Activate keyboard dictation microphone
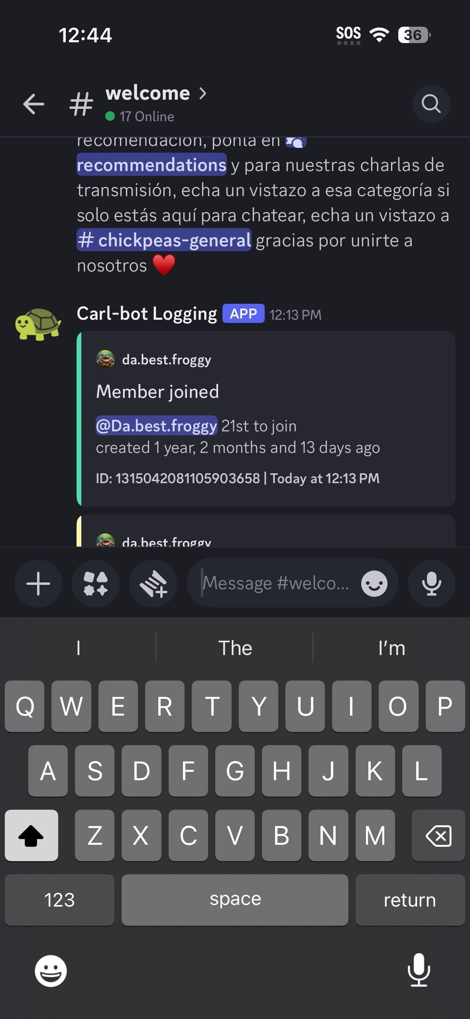Screen dimensions: 470x1019 click(419, 971)
